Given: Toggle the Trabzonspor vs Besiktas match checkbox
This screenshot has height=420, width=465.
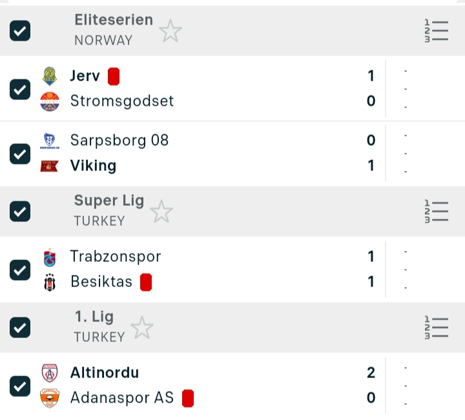Looking at the screenshot, I should 20,270.
